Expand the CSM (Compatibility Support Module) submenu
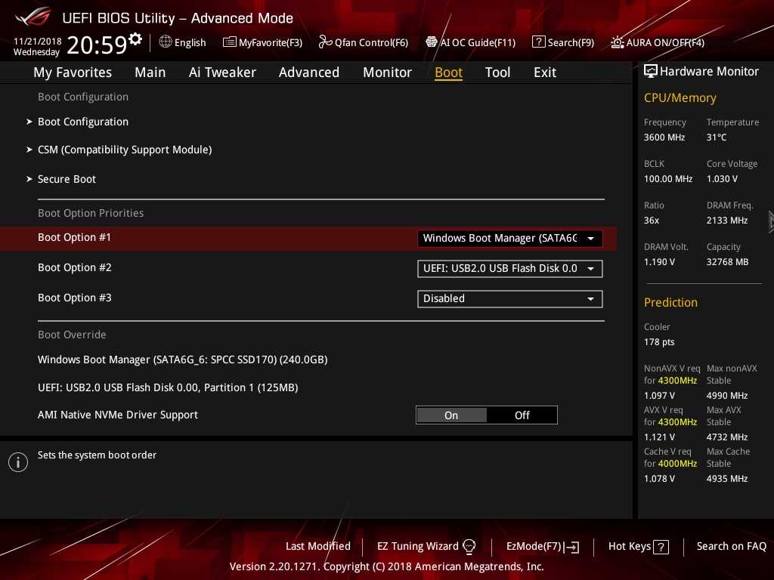This screenshot has width=774, height=580. 125,150
